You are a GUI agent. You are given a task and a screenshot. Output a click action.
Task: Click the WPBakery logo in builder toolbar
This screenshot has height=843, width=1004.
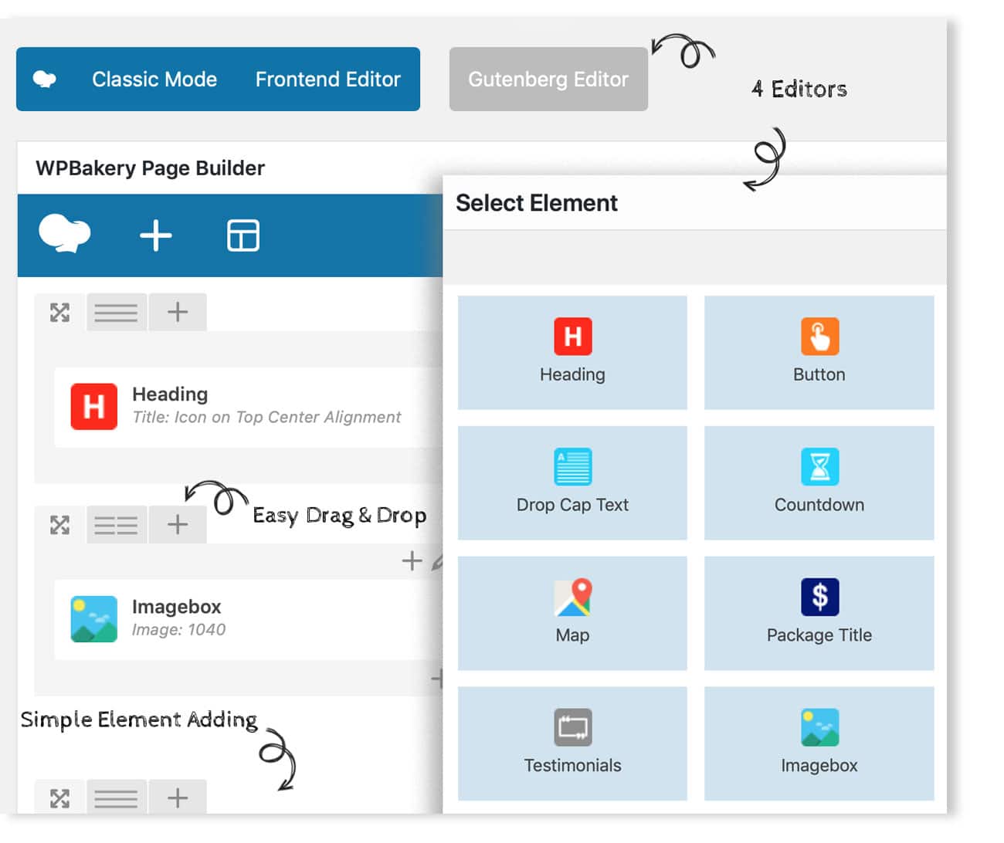pyautogui.click(x=65, y=235)
